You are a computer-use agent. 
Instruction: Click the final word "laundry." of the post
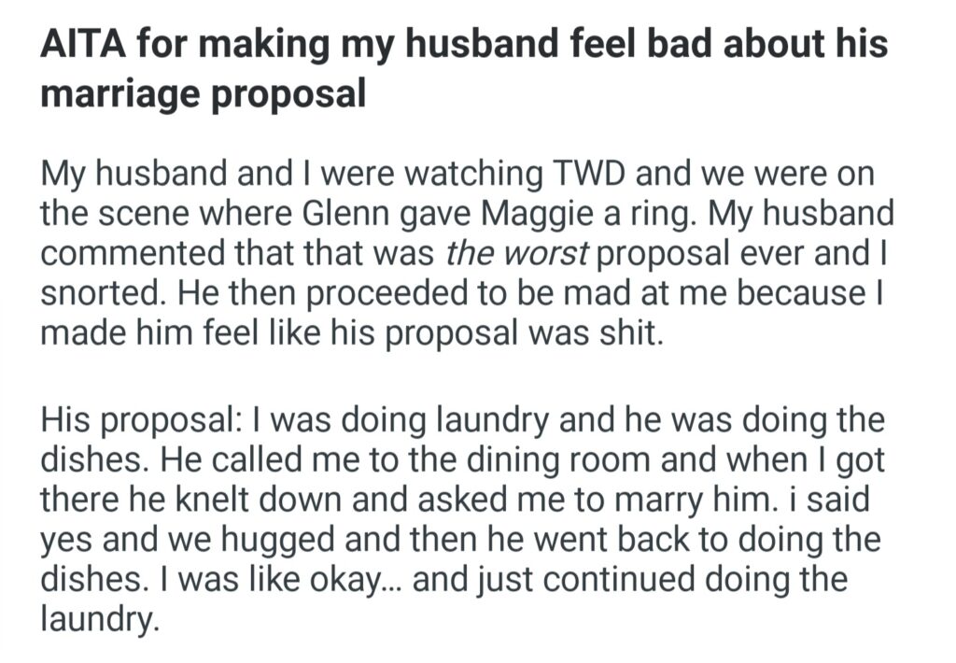pyautogui.click(x=96, y=619)
